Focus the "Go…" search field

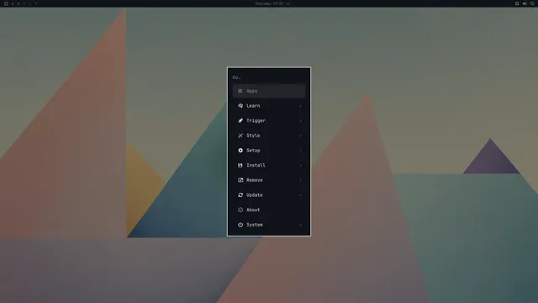pos(269,77)
